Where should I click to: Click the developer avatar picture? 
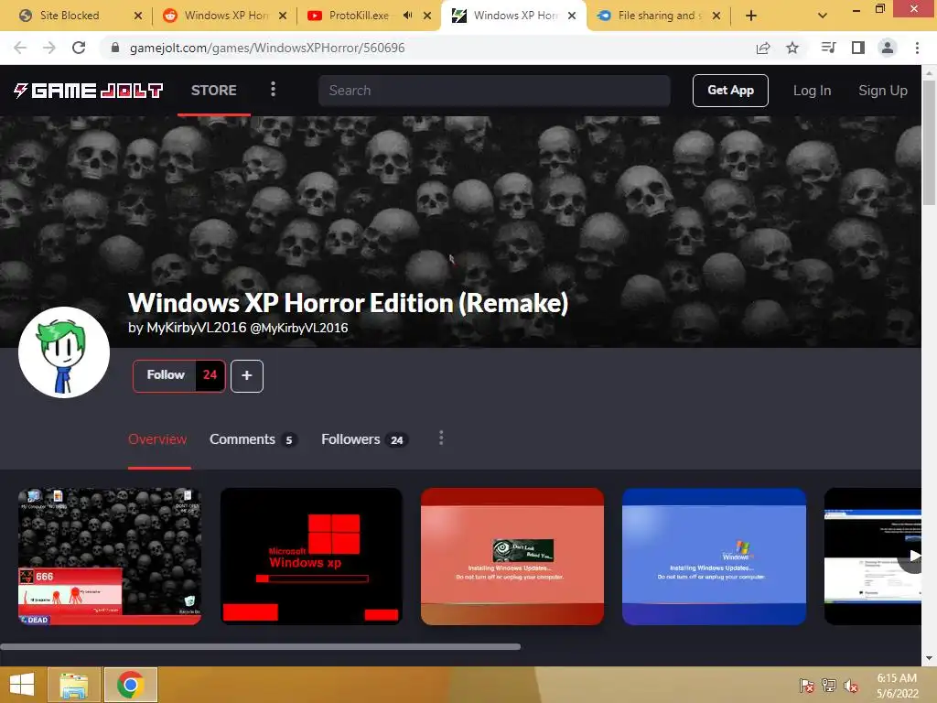pos(64,352)
